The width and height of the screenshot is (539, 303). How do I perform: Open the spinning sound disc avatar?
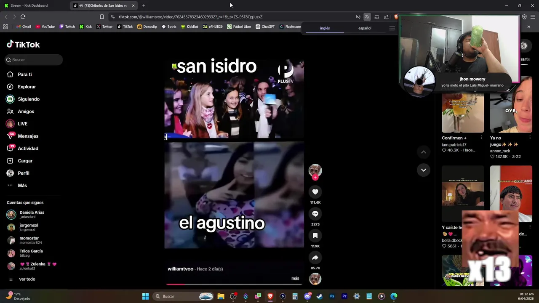click(x=315, y=279)
